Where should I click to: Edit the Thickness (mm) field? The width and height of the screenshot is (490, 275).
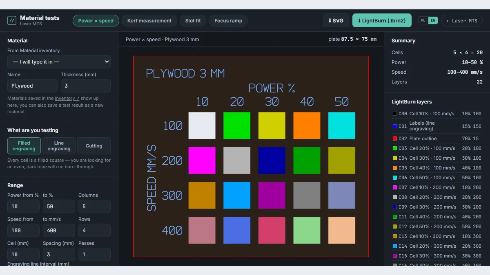pos(86,86)
